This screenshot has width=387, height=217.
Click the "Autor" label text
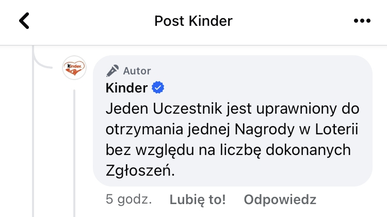(x=137, y=71)
